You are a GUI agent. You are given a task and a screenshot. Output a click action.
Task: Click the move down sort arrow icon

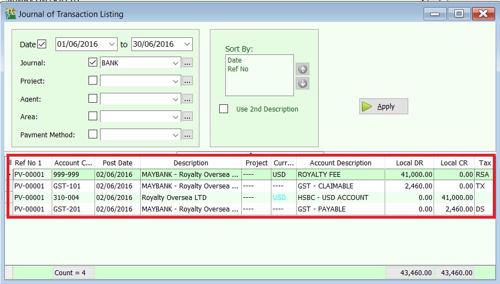(x=302, y=83)
